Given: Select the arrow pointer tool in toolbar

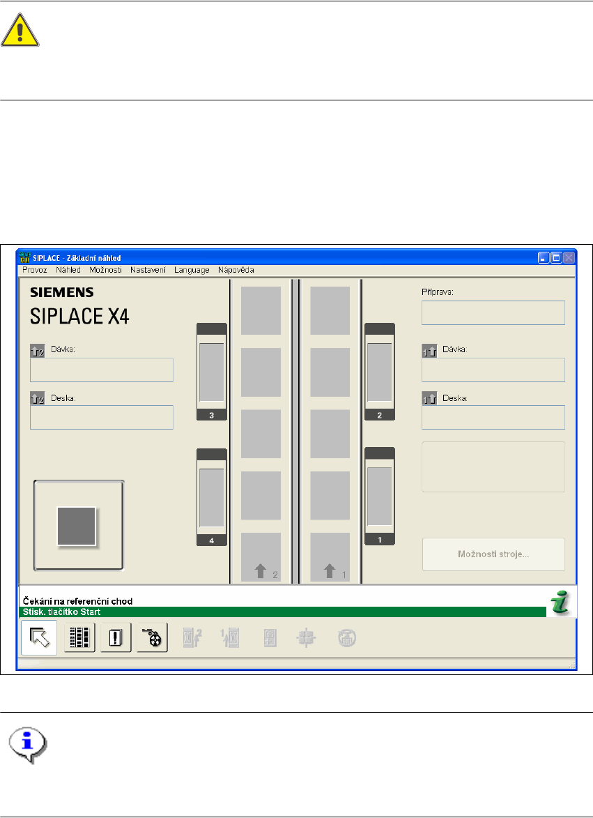Looking at the screenshot, I should pos(39,637).
